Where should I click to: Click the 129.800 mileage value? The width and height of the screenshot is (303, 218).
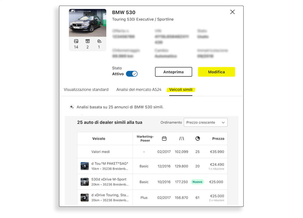coord(182,166)
